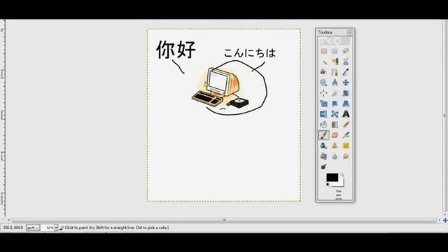Select the Eraser tool
Viewport: 448px width, 252px height.
tap(335, 135)
